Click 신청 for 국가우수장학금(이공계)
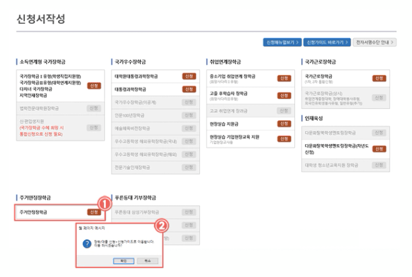This screenshot has width=412, height=277. 189,102
